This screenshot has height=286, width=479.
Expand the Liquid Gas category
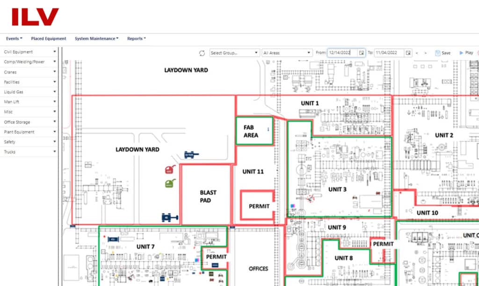click(29, 92)
